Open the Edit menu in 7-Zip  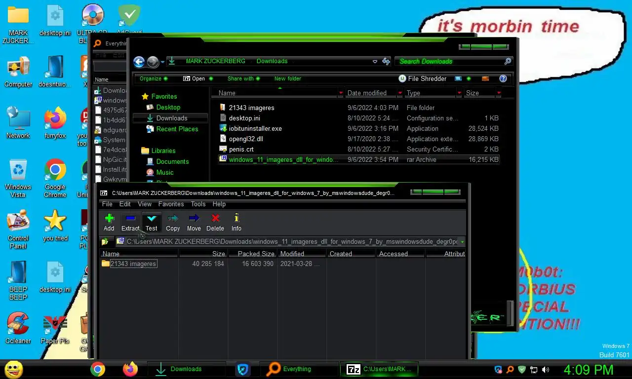coord(125,204)
